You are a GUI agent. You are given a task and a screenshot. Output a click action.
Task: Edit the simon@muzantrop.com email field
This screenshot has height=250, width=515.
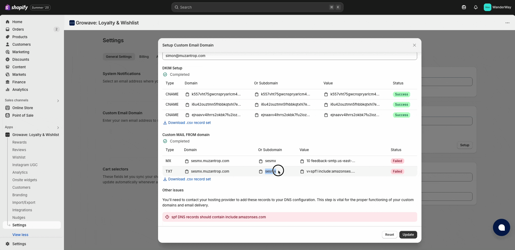click(x=290, y=56)
